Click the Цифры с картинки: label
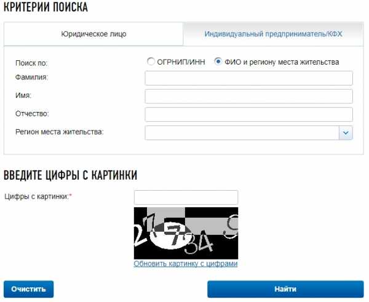 click(38, 196)
